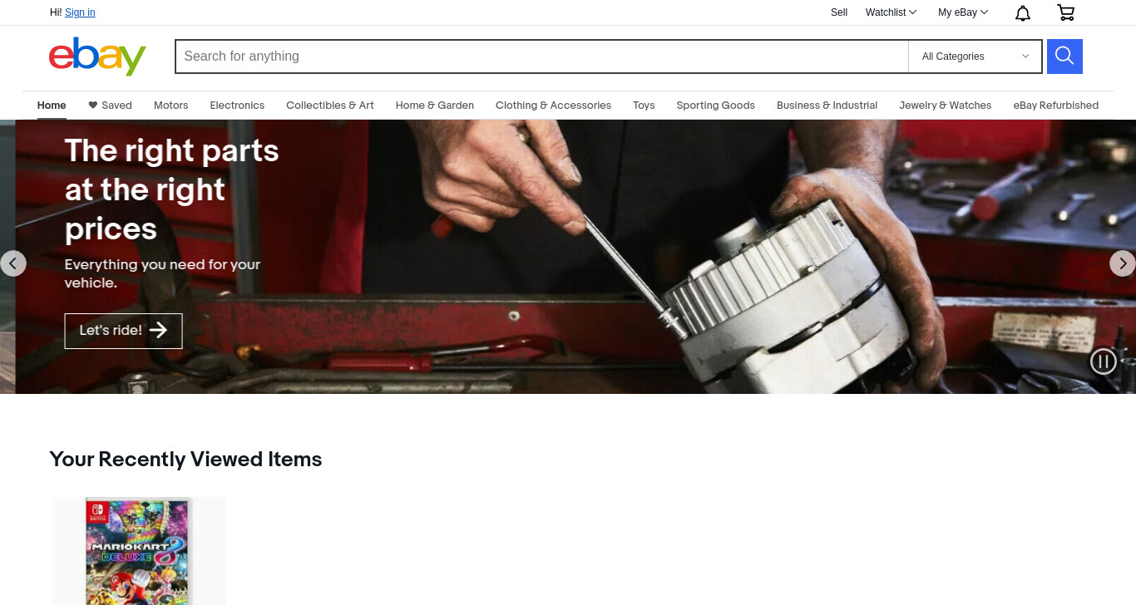Show the previous banner slide arrow
Screen dimensions: 1136x605
click(x=12, y=263)
